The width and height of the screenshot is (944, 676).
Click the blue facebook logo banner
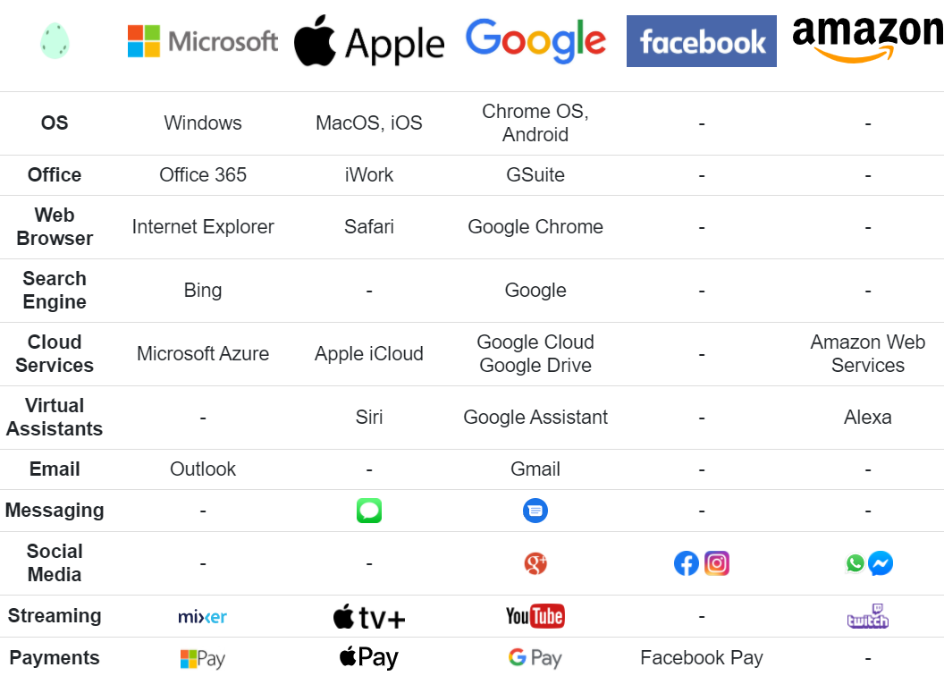(x=702, y=41)
